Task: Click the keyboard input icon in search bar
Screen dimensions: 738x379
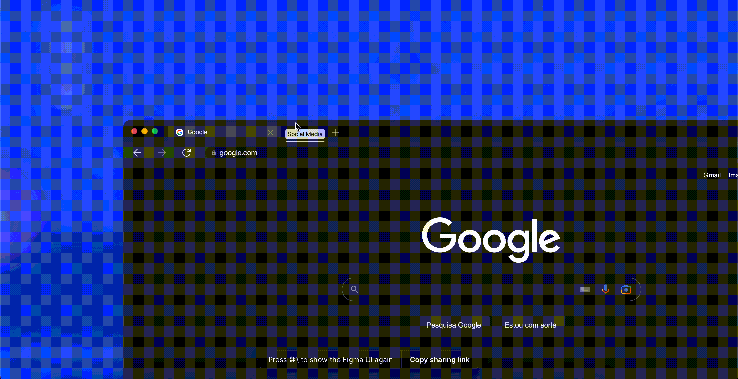Action: [585, 289]
